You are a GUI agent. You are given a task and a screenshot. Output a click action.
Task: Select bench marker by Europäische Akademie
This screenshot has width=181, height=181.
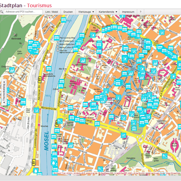coord(48,68)
